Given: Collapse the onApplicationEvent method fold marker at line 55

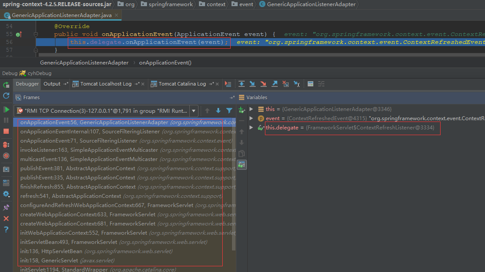Looking at the screenshot, I should click(36, 34).
